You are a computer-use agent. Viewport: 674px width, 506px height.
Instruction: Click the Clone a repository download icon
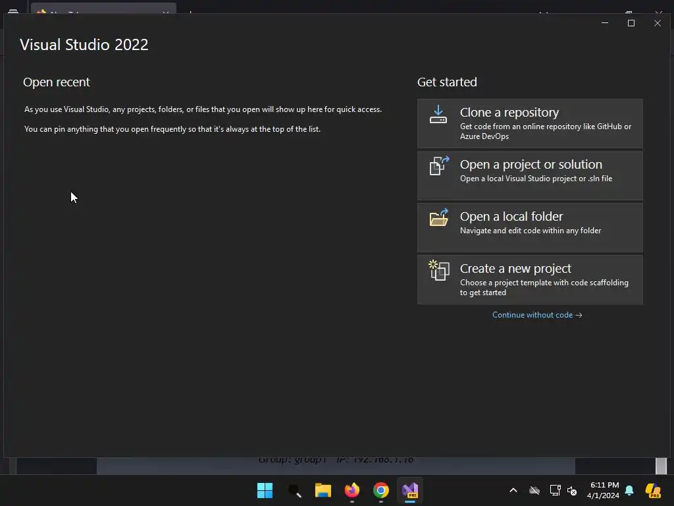point(438,115)
